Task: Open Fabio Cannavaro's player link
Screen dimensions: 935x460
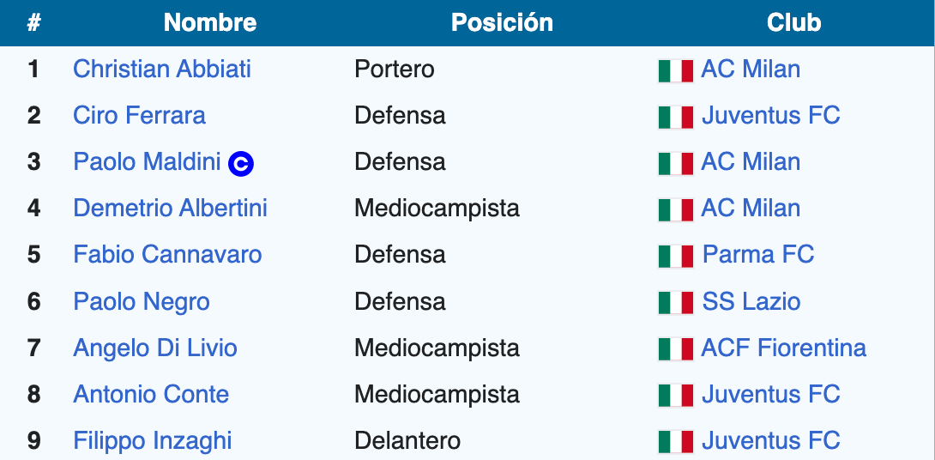Action: pos(167,254)
